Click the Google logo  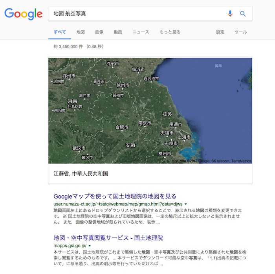coord(23,14)
